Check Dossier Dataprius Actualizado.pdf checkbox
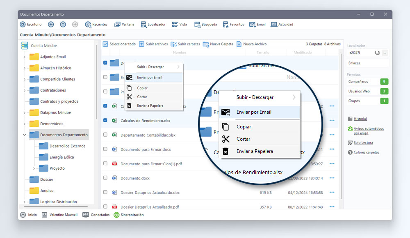 tap(105, 207)
